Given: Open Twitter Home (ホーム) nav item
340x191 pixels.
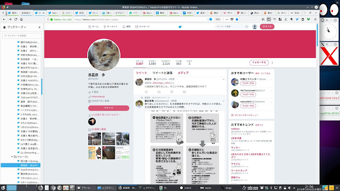Looking at the screenshot, I should pyautogui.click(x=93, y=27).
